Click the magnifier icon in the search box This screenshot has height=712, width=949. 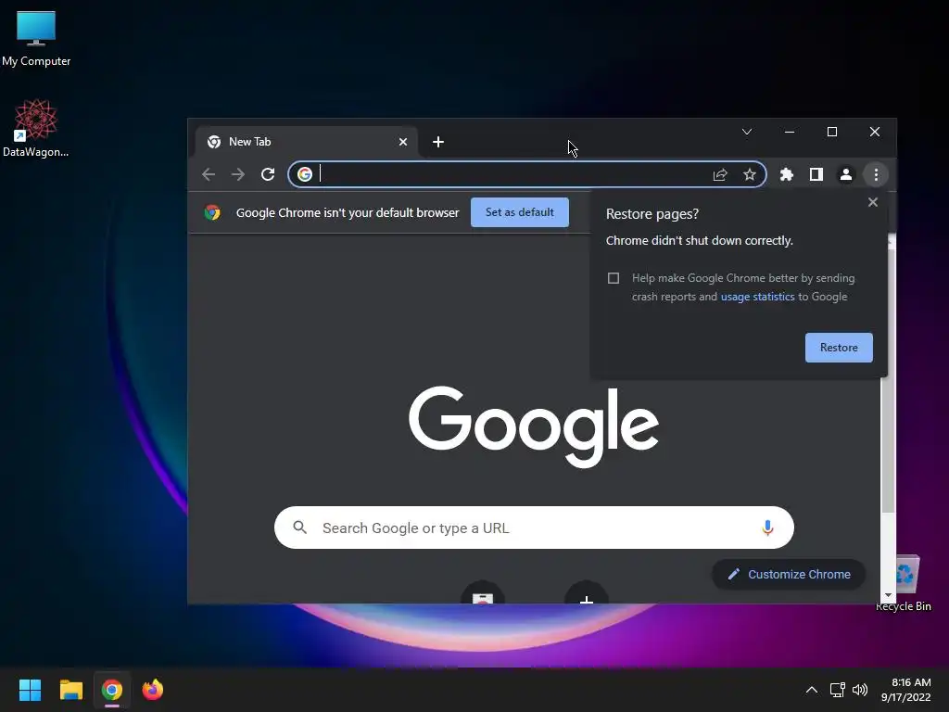299,528
